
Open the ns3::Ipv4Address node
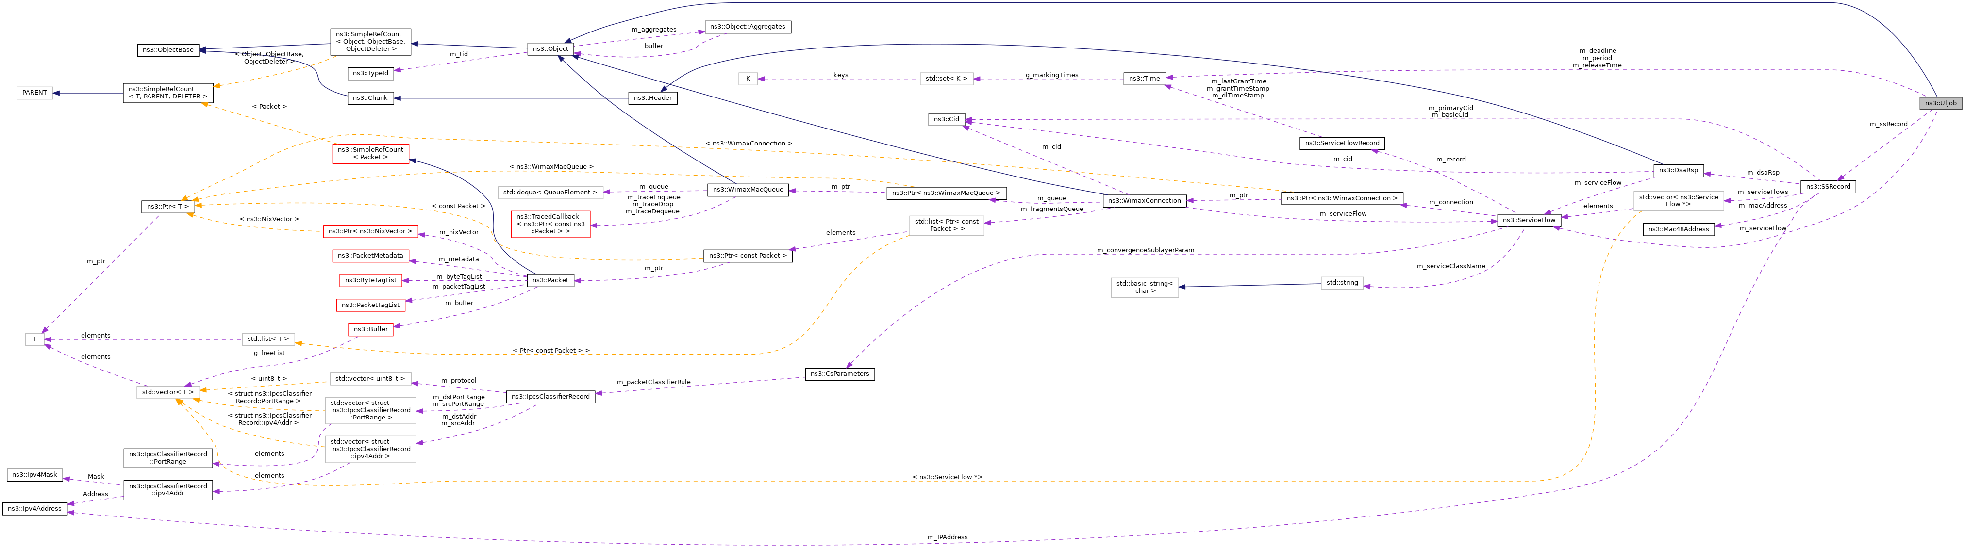[34, 508]
